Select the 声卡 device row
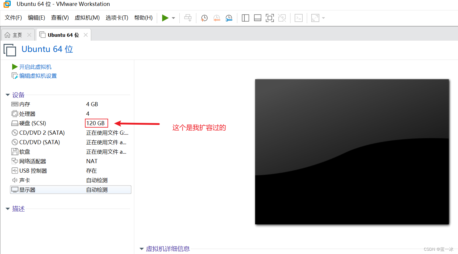Screen dimensions: 458x254 pos(71,180)
